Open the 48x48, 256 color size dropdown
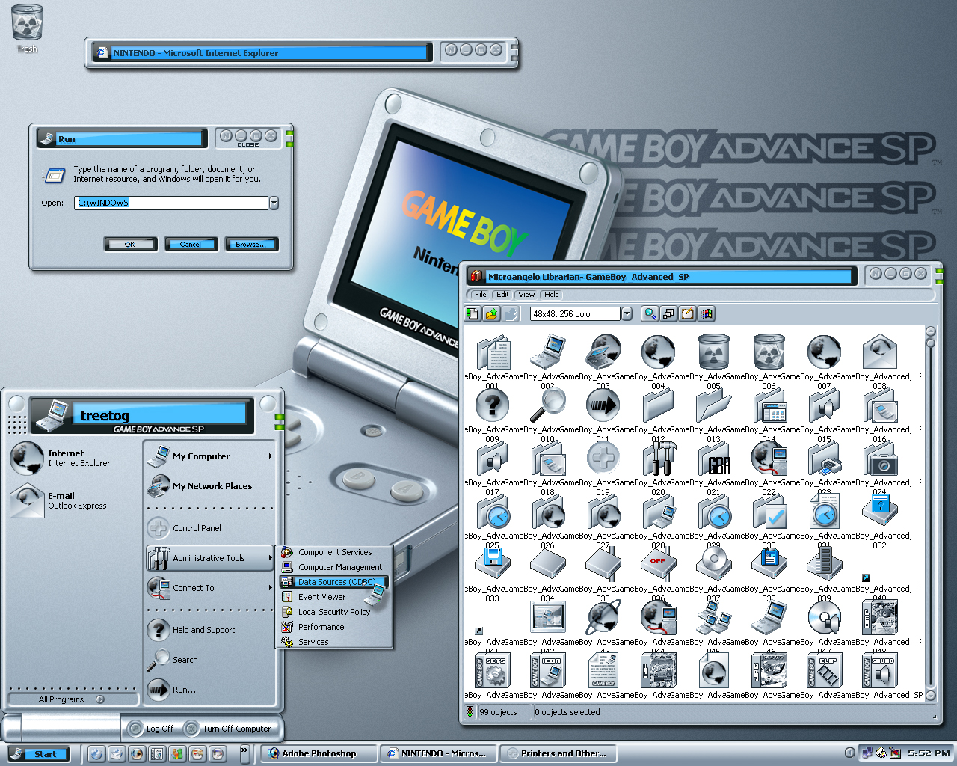 (x=627, y=314)
